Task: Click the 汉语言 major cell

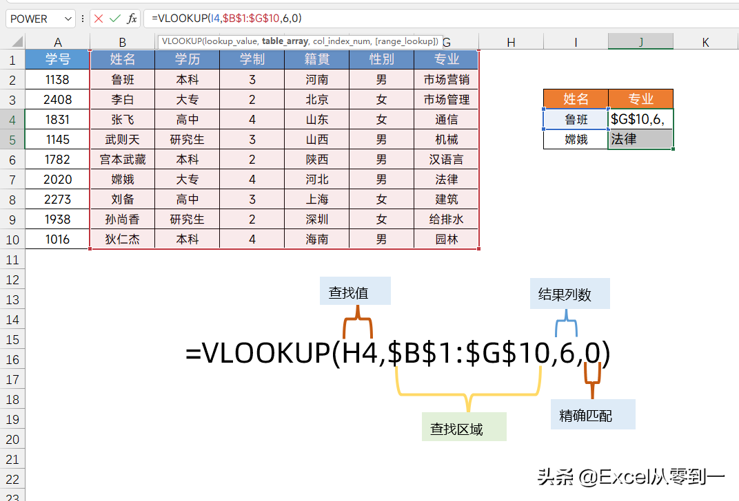Action: click(x=446, y=160)
